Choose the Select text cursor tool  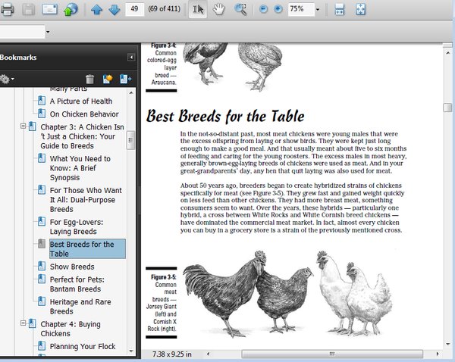click(x=198, y=9)
